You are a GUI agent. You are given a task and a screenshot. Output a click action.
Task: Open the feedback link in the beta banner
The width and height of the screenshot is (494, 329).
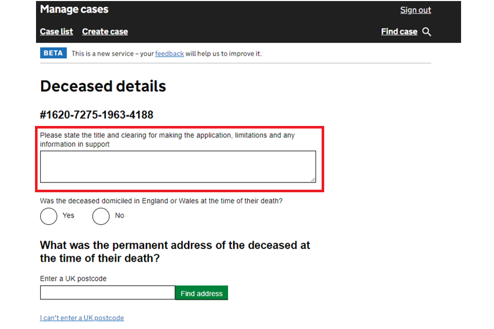point(169,53)
